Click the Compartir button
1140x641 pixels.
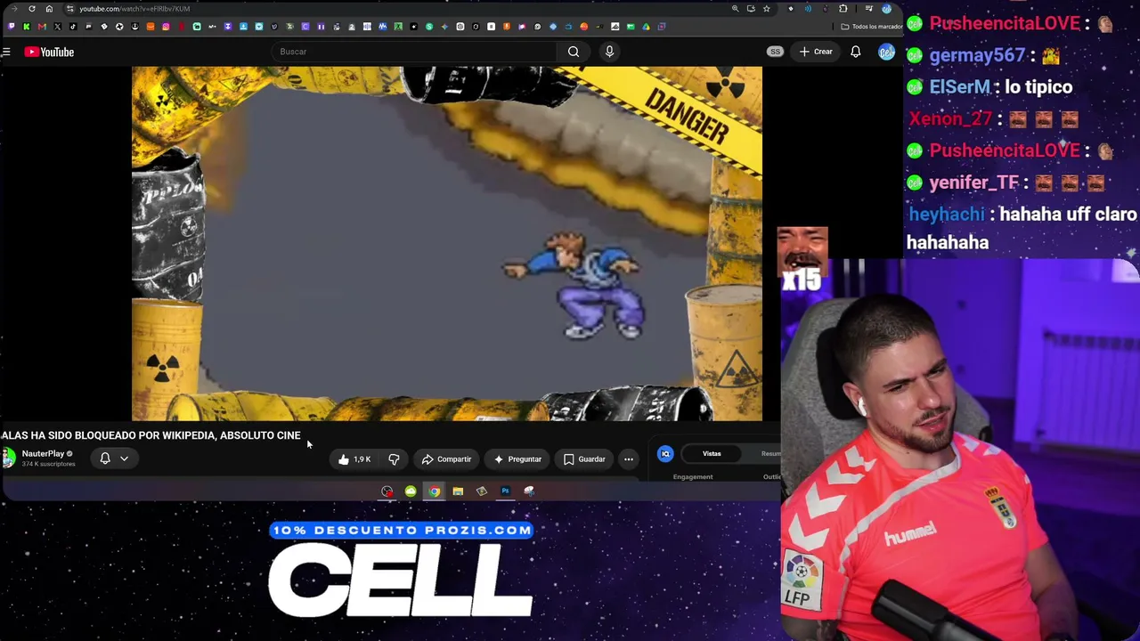(446, 459)
